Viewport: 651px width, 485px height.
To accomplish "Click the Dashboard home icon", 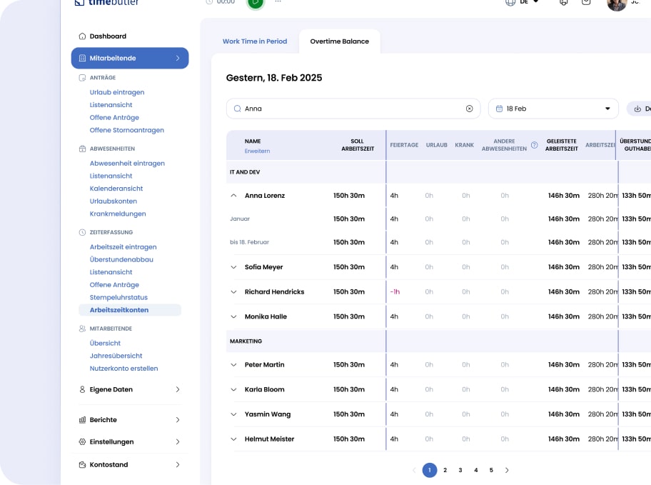I will point(82,36).
